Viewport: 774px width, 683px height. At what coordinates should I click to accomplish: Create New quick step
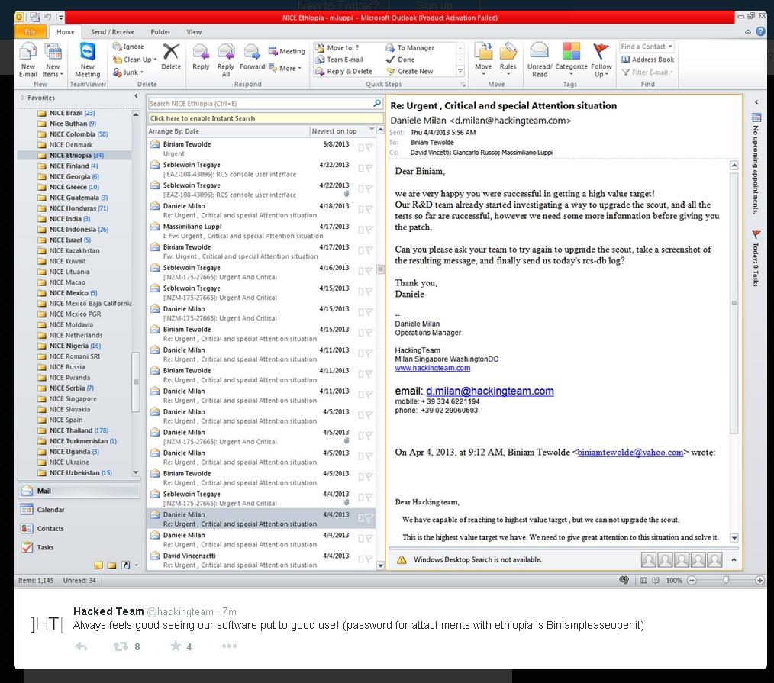coord(410,71)
